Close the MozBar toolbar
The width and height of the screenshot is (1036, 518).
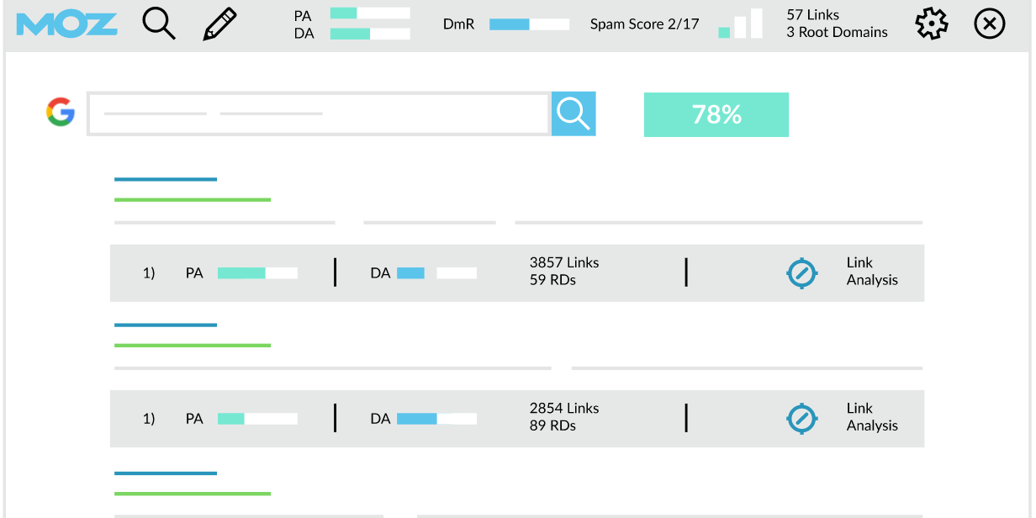pos(990,24)
